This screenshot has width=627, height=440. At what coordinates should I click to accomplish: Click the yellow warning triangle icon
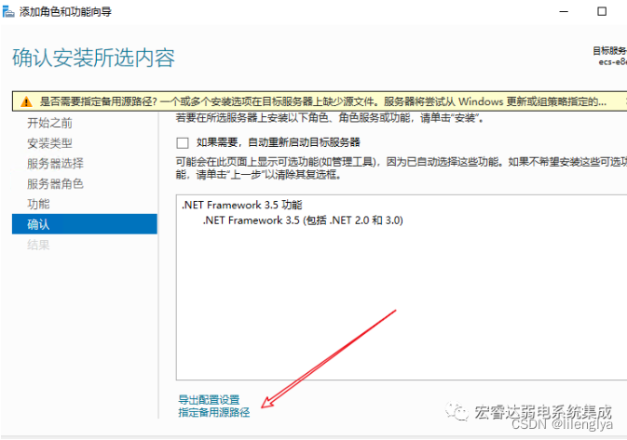tap(26, 101)
